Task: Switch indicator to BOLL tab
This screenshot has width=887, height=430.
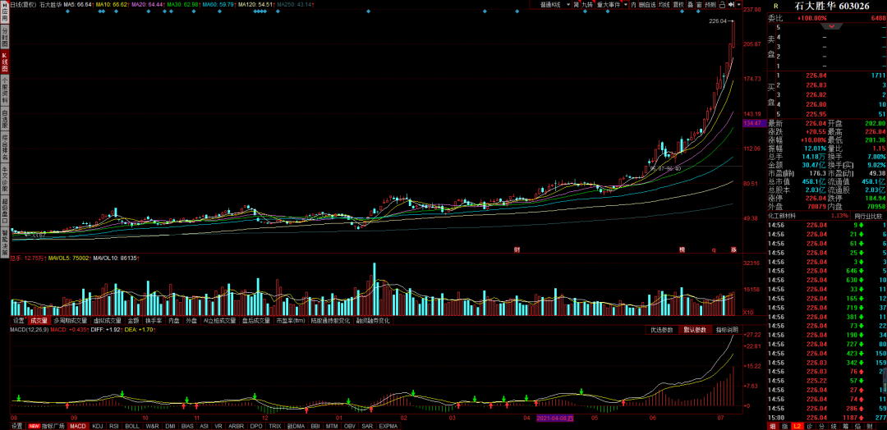Action: 131,426
